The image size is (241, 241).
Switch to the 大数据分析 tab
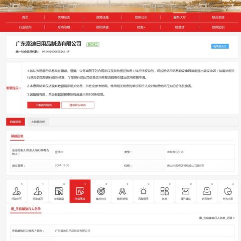(38, 122)
